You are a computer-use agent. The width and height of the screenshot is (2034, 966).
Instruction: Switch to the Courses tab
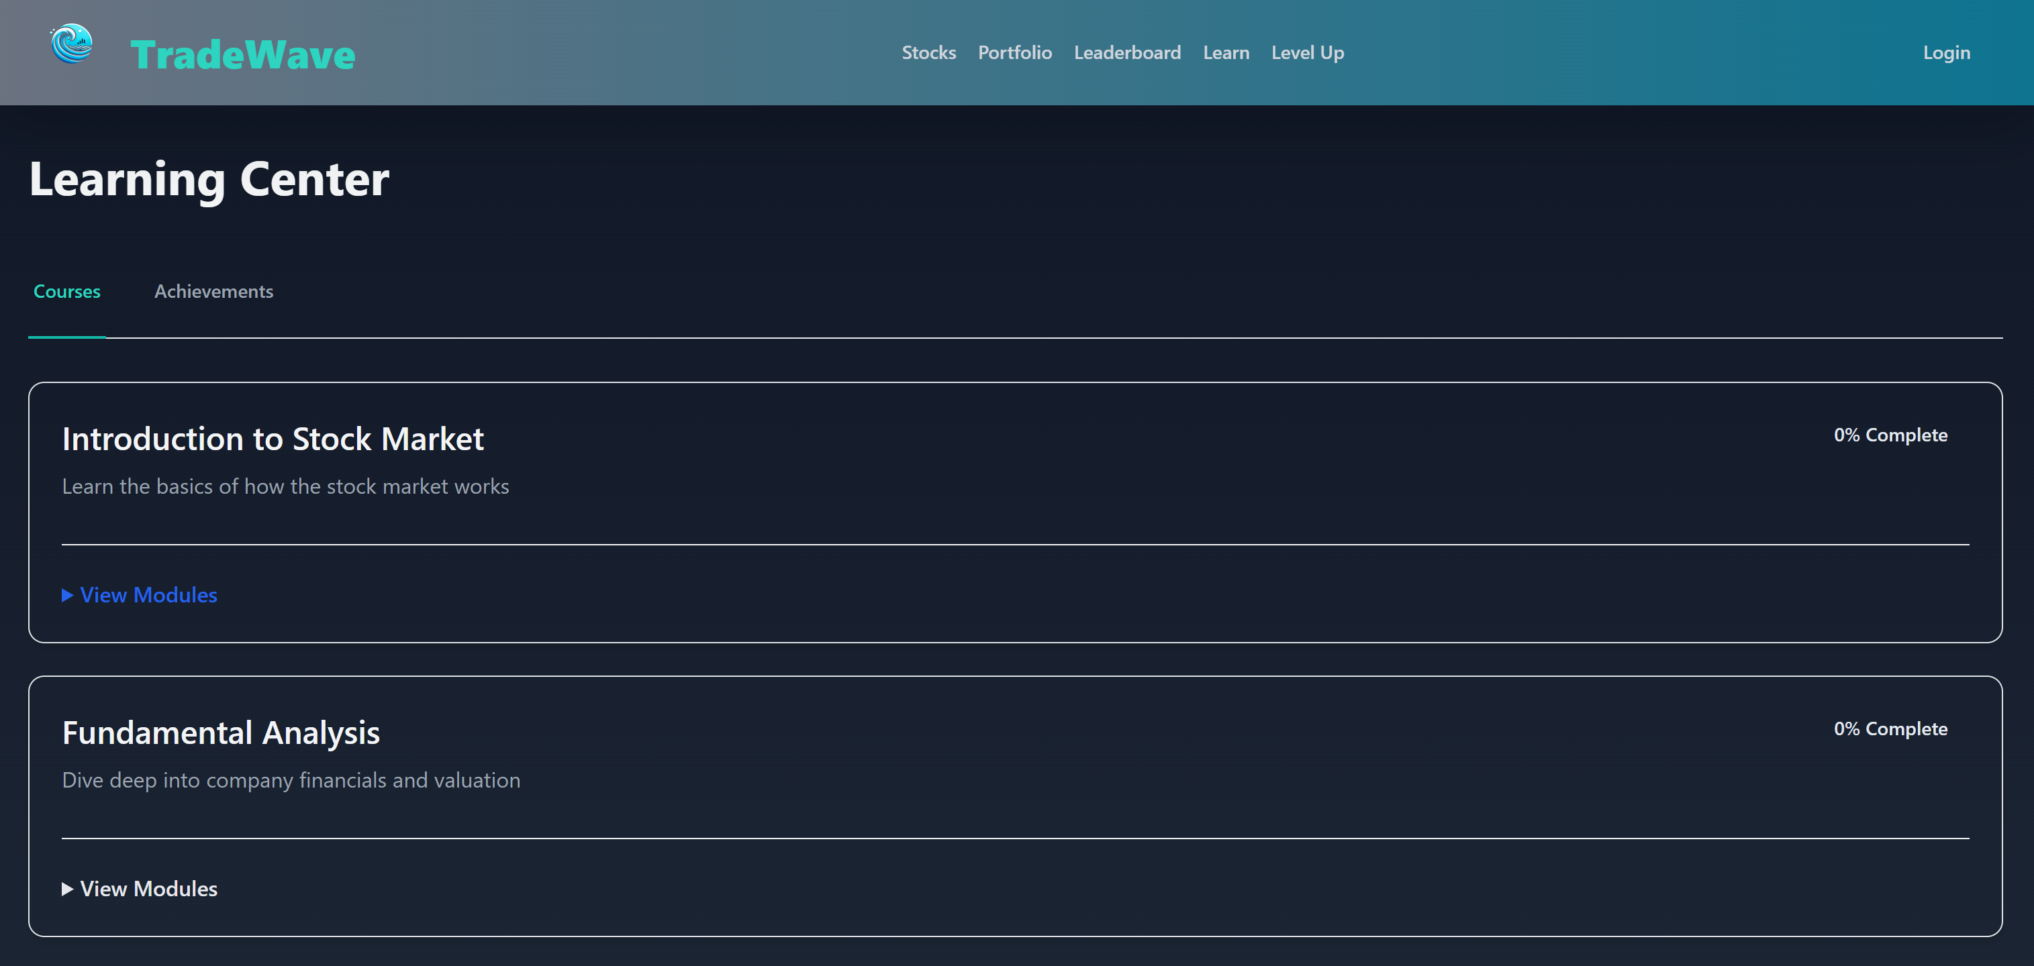pos(67,291)
